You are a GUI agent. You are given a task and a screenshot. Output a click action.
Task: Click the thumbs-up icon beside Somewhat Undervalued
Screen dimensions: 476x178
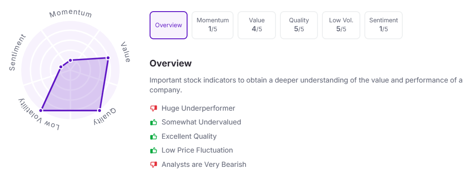pyautogui.click(x=154, y=122)
